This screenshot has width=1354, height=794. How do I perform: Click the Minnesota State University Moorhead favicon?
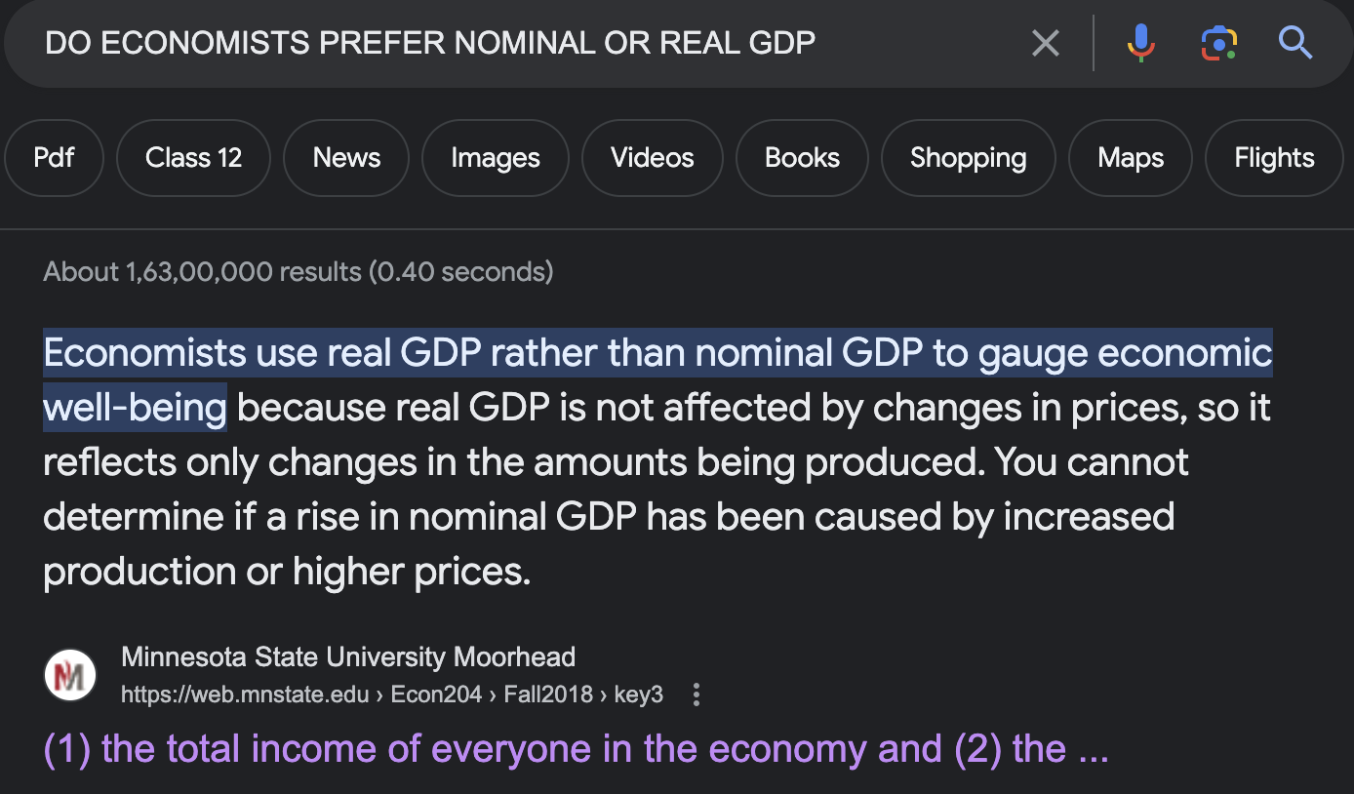point(70,675)
